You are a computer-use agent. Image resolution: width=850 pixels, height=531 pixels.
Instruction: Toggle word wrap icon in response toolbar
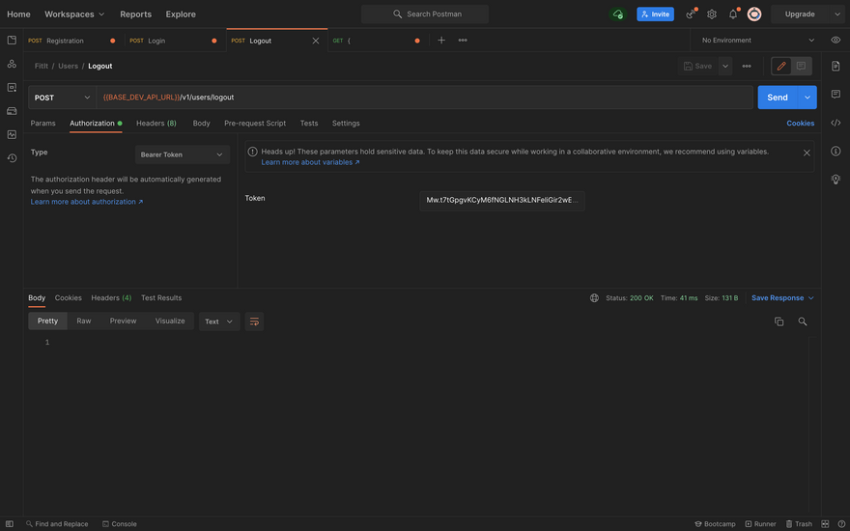(254, 321)
